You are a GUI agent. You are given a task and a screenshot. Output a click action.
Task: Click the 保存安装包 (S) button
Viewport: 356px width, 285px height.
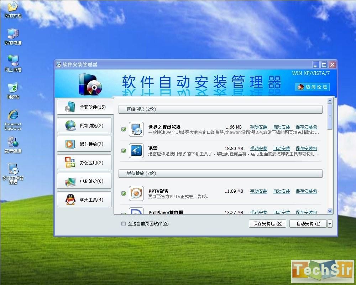267,224
